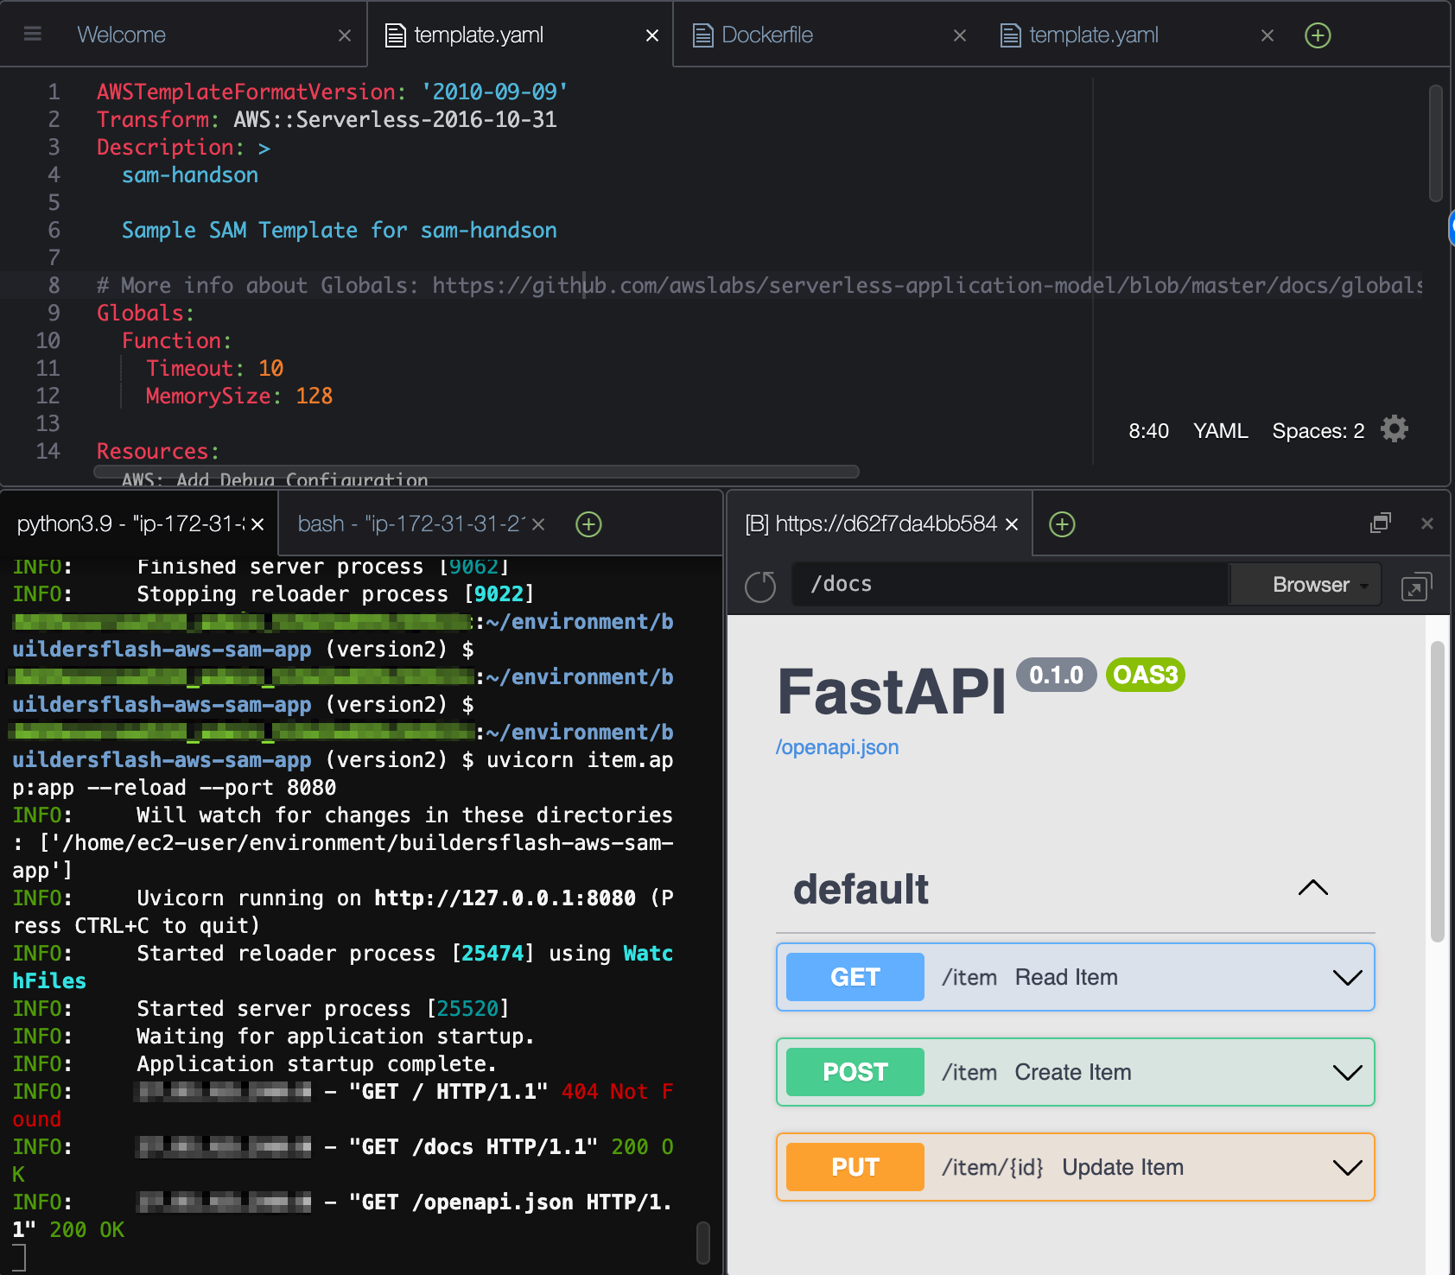The width and height of the screenshot is (1455, 1275).
Task: Add new terminal tab with plus icon
Action: pos(588,524)
